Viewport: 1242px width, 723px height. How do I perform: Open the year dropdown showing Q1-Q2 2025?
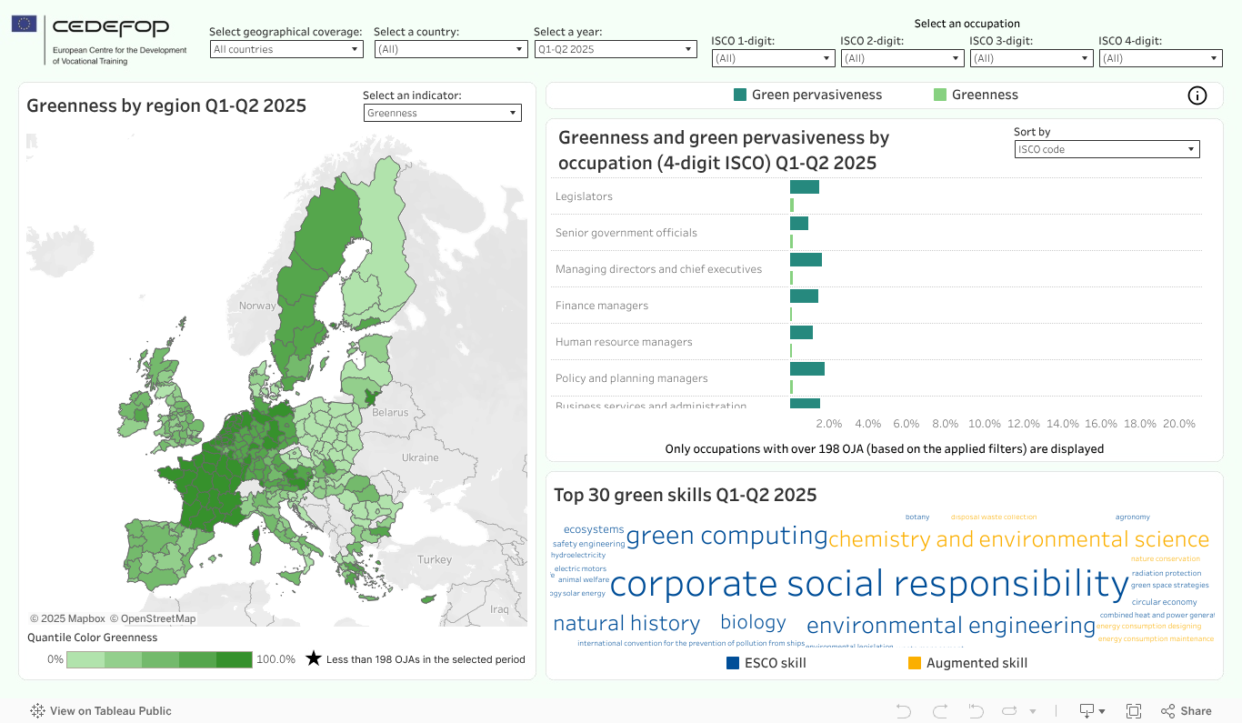[616, 49]
